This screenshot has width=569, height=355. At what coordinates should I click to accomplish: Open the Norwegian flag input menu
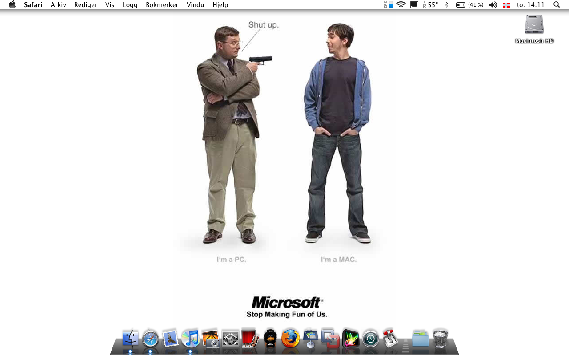[507, 5]
